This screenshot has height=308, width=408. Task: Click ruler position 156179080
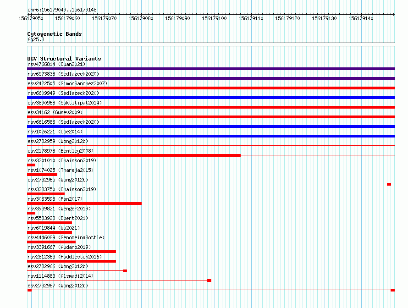point(141,18)
